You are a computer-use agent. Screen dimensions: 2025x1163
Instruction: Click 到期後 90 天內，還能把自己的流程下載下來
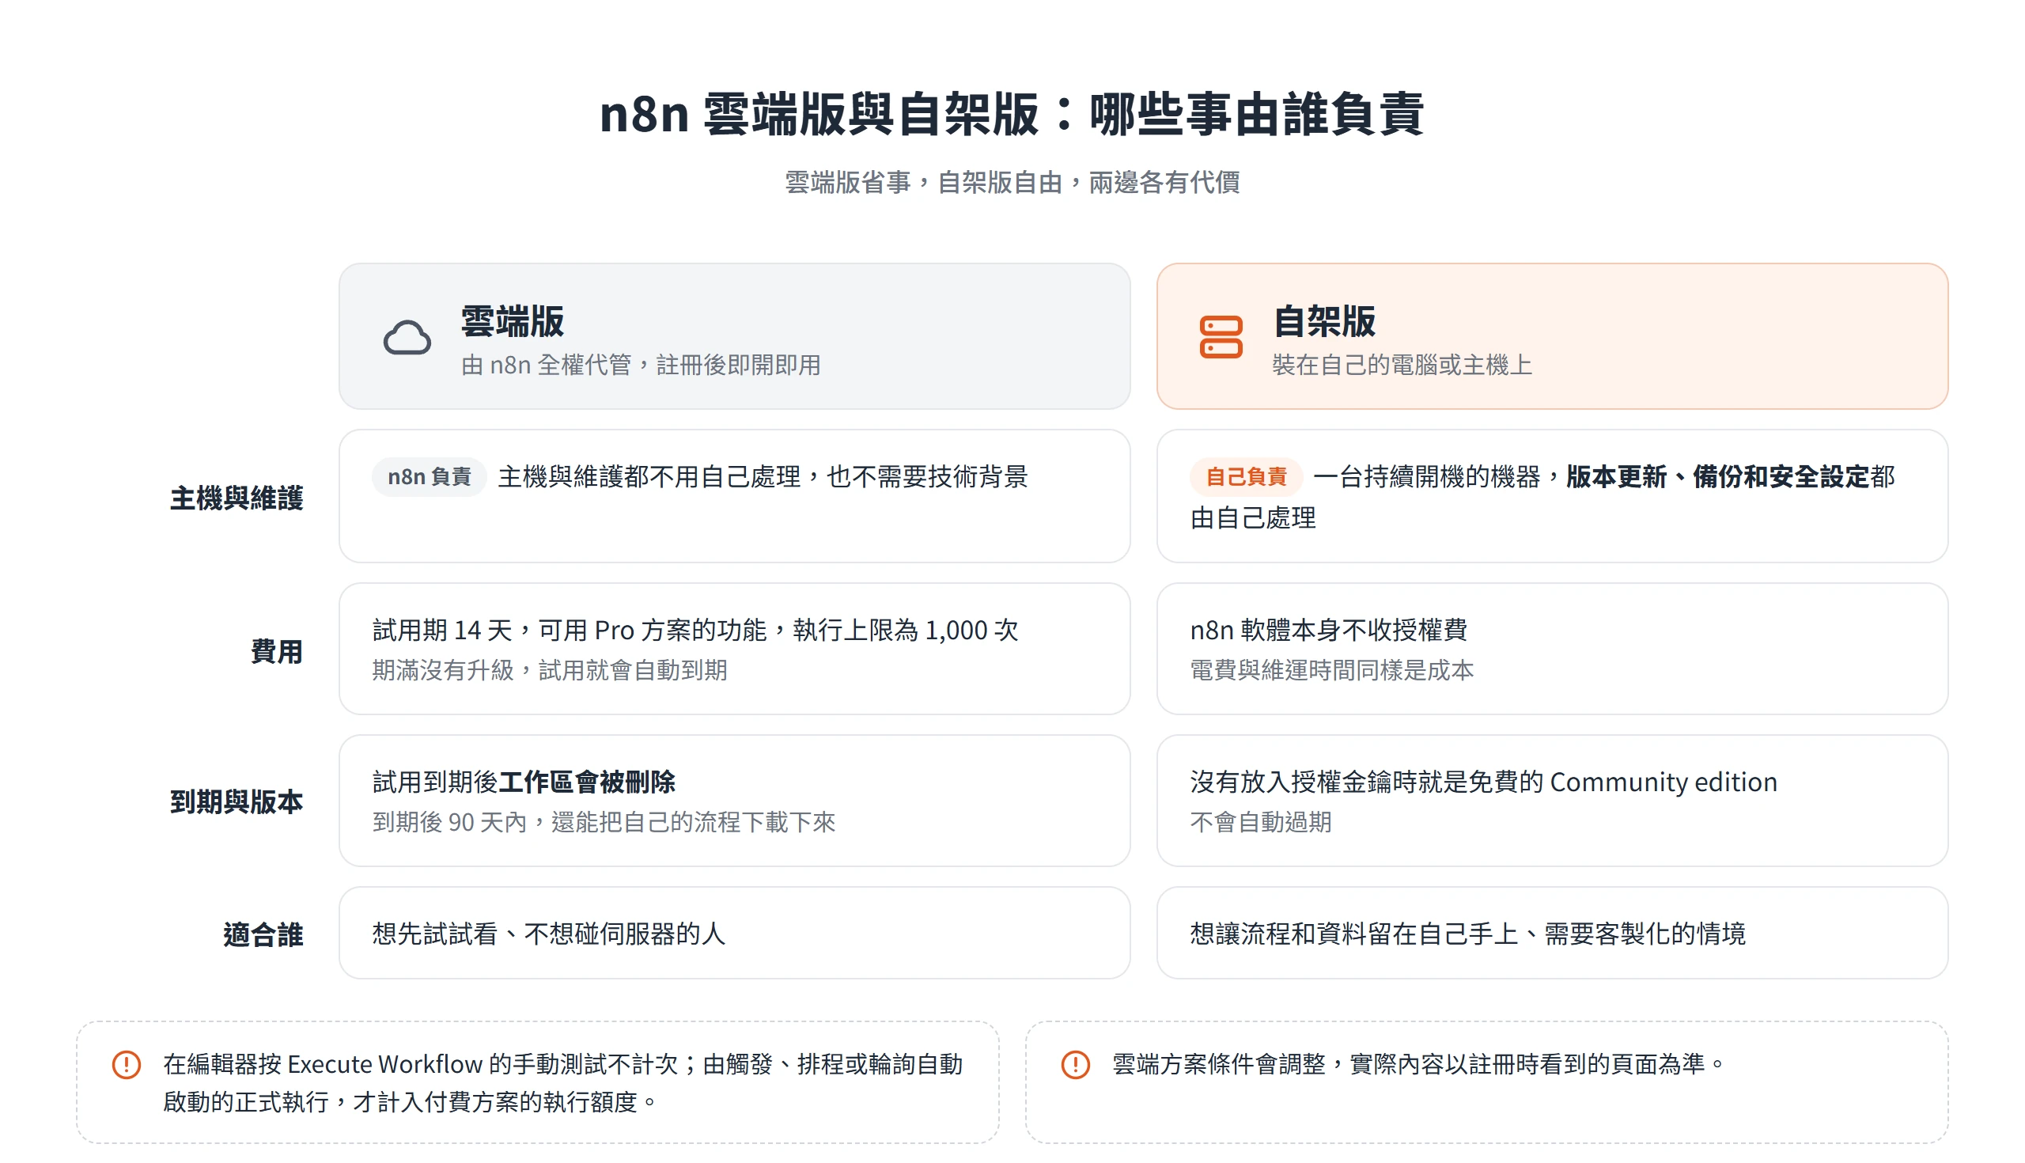click(x=604, y=822)
